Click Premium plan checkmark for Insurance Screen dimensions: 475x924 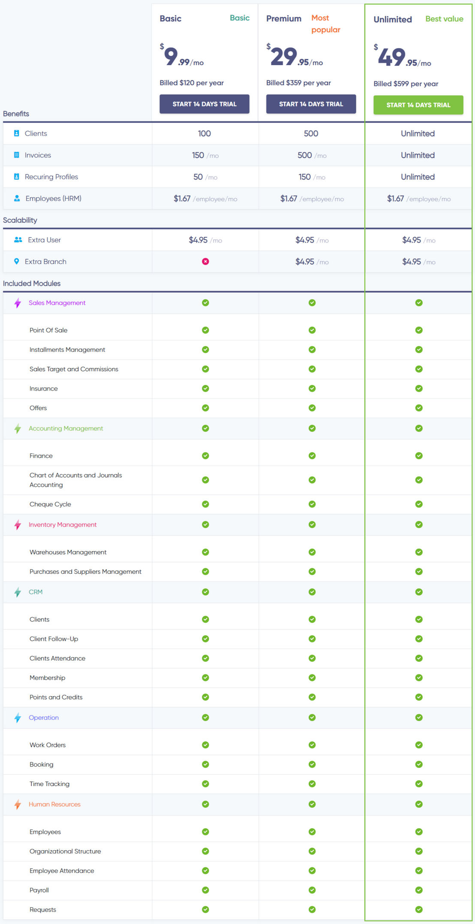pos(312,388)
